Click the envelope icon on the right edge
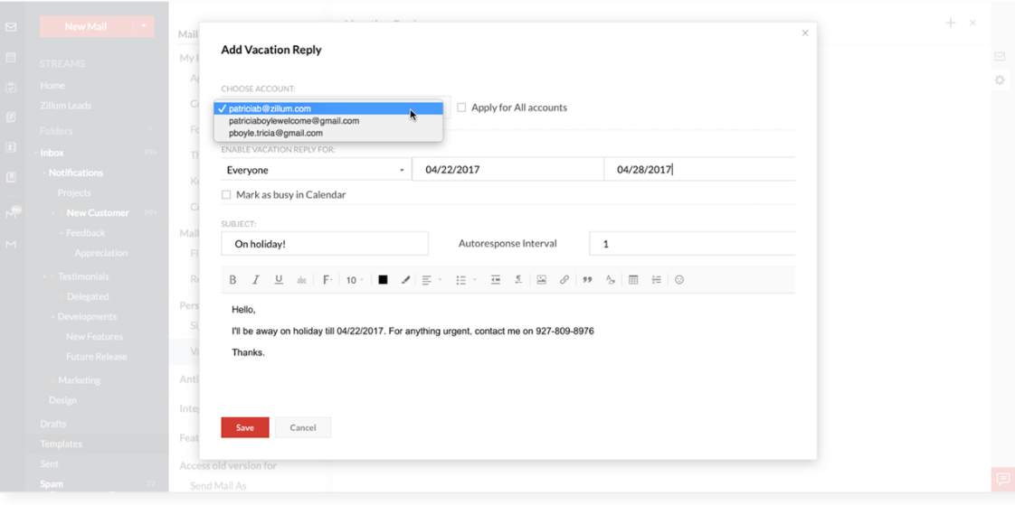Screen dimensions: 1015x505 (1001, 57)
